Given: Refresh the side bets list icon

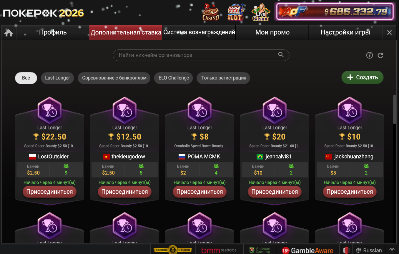Looking at the screenshot, I should coord(380,55).
